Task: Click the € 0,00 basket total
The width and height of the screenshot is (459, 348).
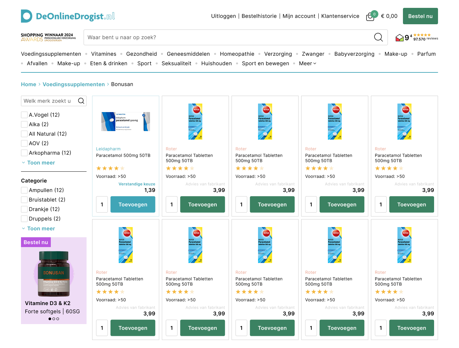Action: [x=389, y=16]
